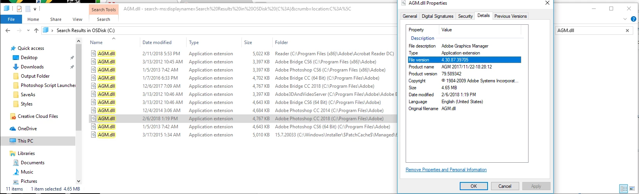Sort results by the Size column
The width and height of the screenshot is (639, 194).
[x=248, y=43]
